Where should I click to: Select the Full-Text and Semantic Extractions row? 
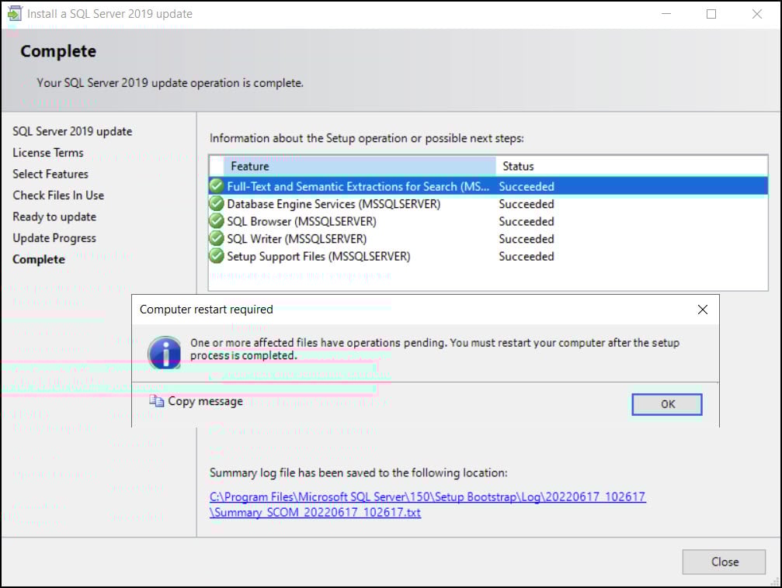tap(488, 186)
